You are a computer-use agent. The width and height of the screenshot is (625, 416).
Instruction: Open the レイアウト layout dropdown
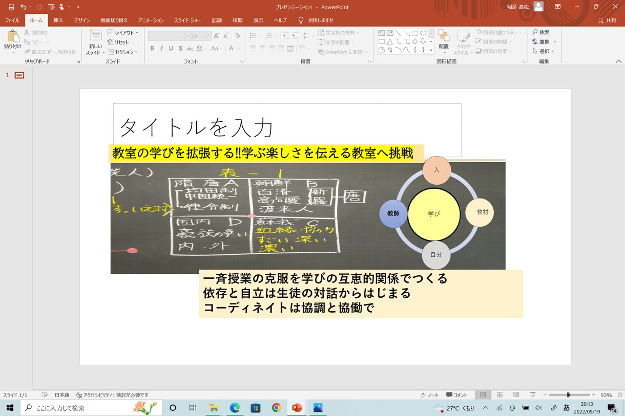click(122, 33)
